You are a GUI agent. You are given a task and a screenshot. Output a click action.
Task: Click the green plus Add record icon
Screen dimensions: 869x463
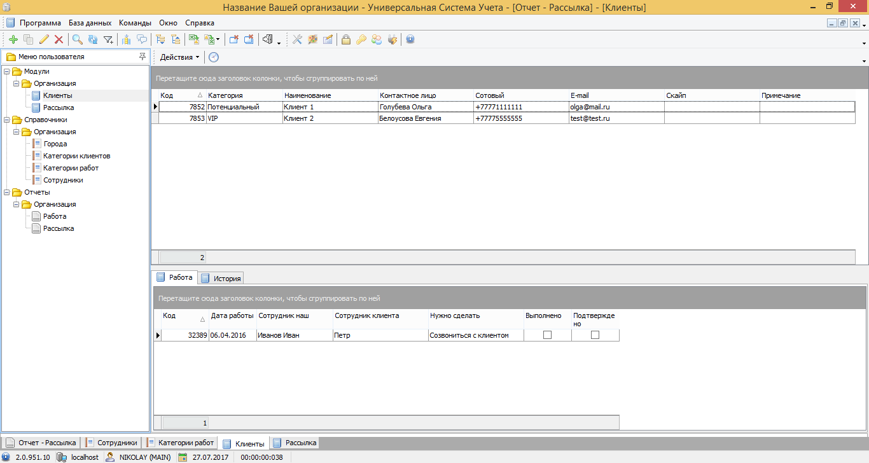coord(13,39)
